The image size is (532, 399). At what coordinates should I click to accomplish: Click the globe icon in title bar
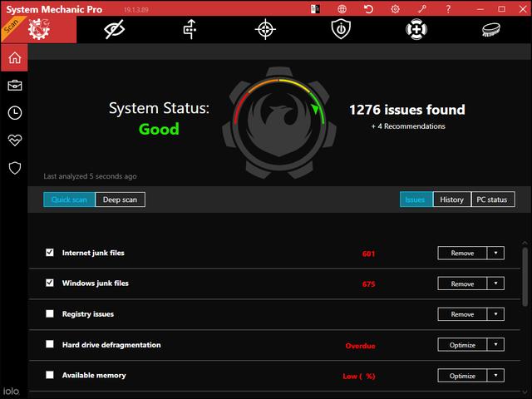coord(342,9)
